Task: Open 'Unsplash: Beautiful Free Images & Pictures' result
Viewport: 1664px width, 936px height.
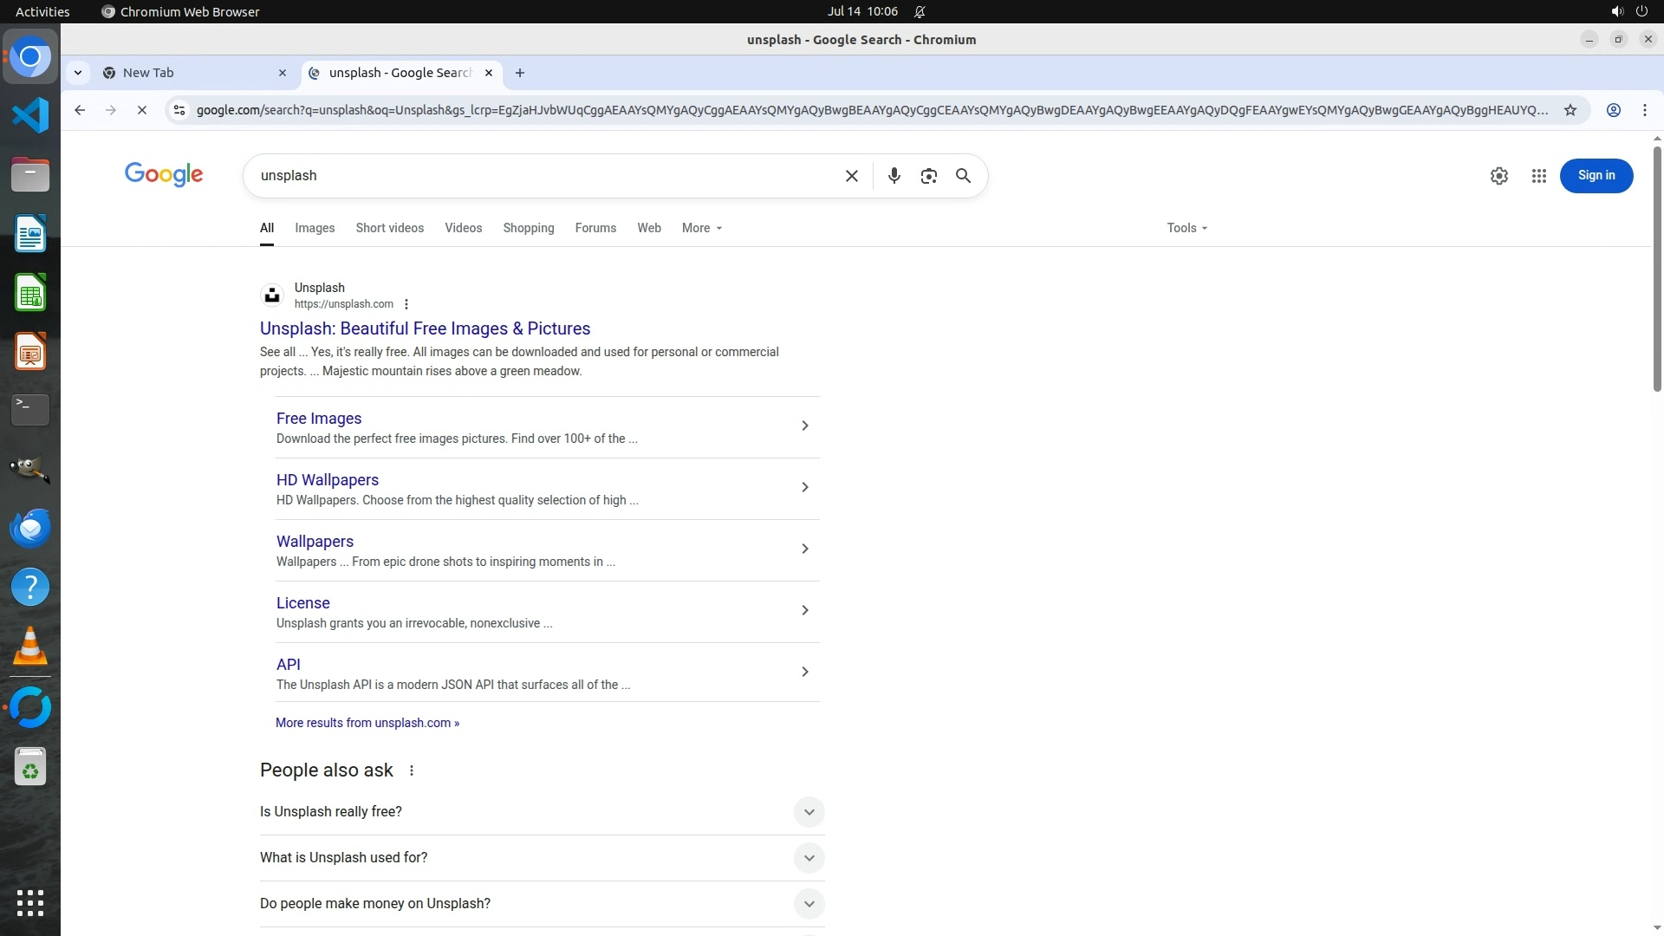Action: pyautogui.click(x=425, y=328)
